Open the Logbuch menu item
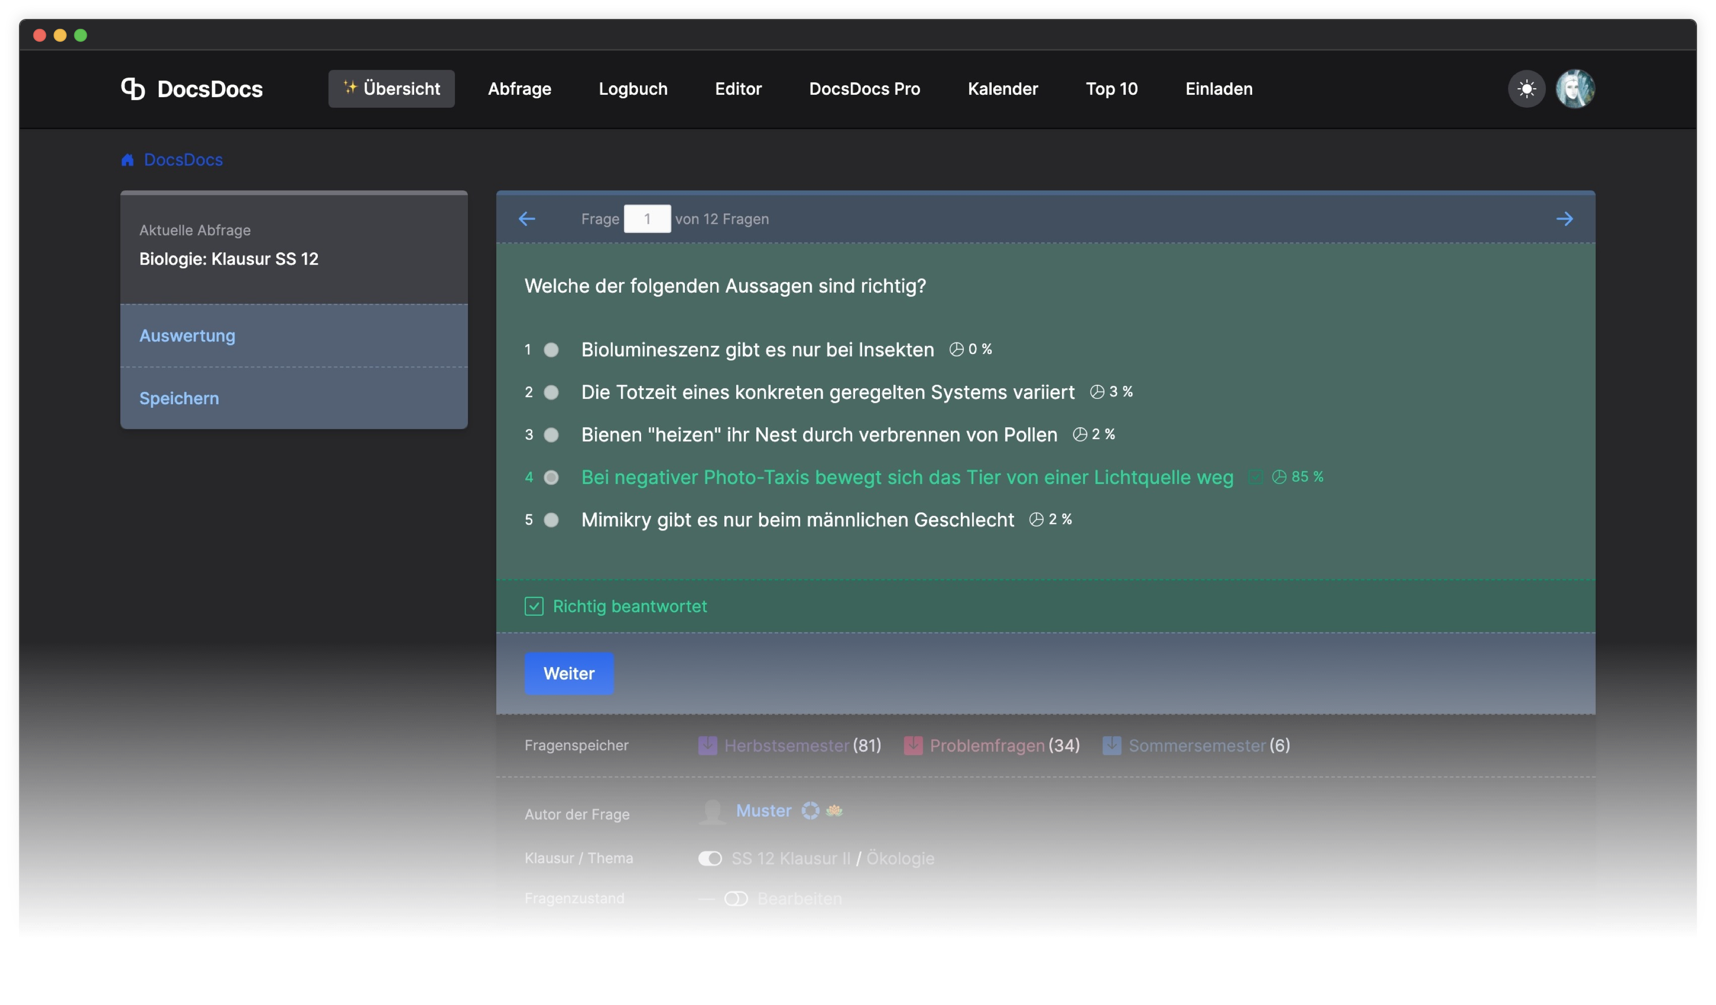 [x=633, y=88]
